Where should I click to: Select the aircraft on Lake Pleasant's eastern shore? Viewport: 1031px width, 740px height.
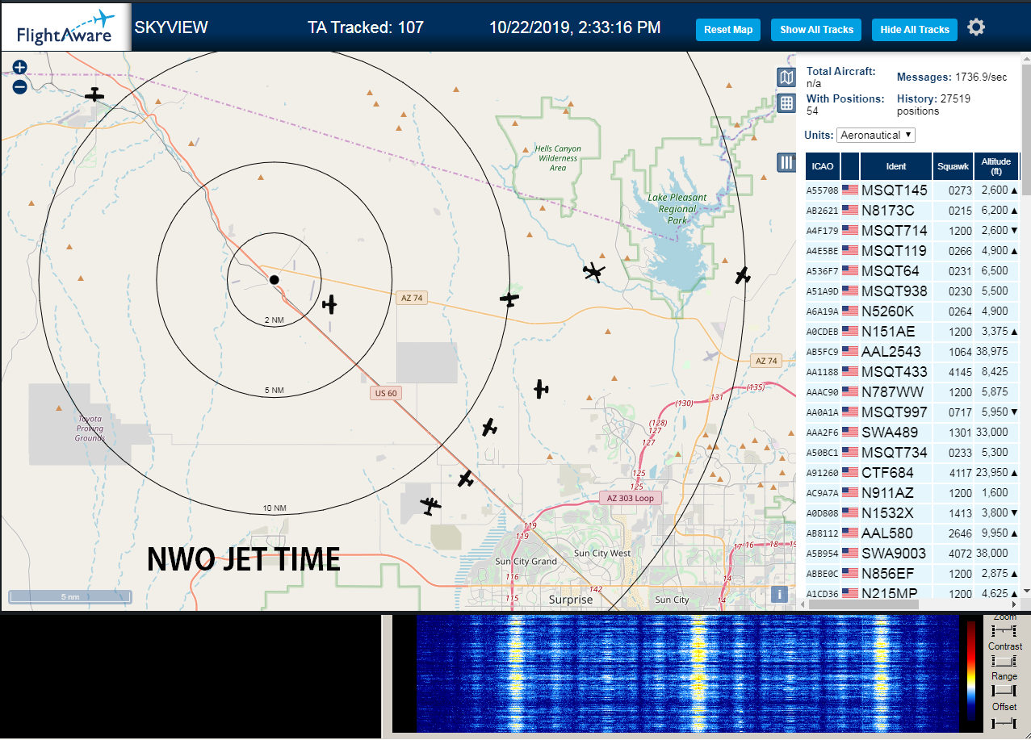pos(743,275)
